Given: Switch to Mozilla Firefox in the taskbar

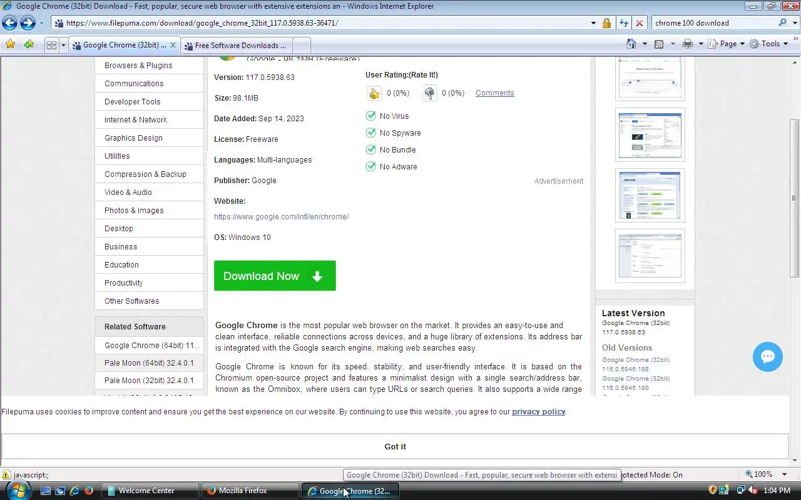Looking at the screenshot, I should (x=250, y=491).
